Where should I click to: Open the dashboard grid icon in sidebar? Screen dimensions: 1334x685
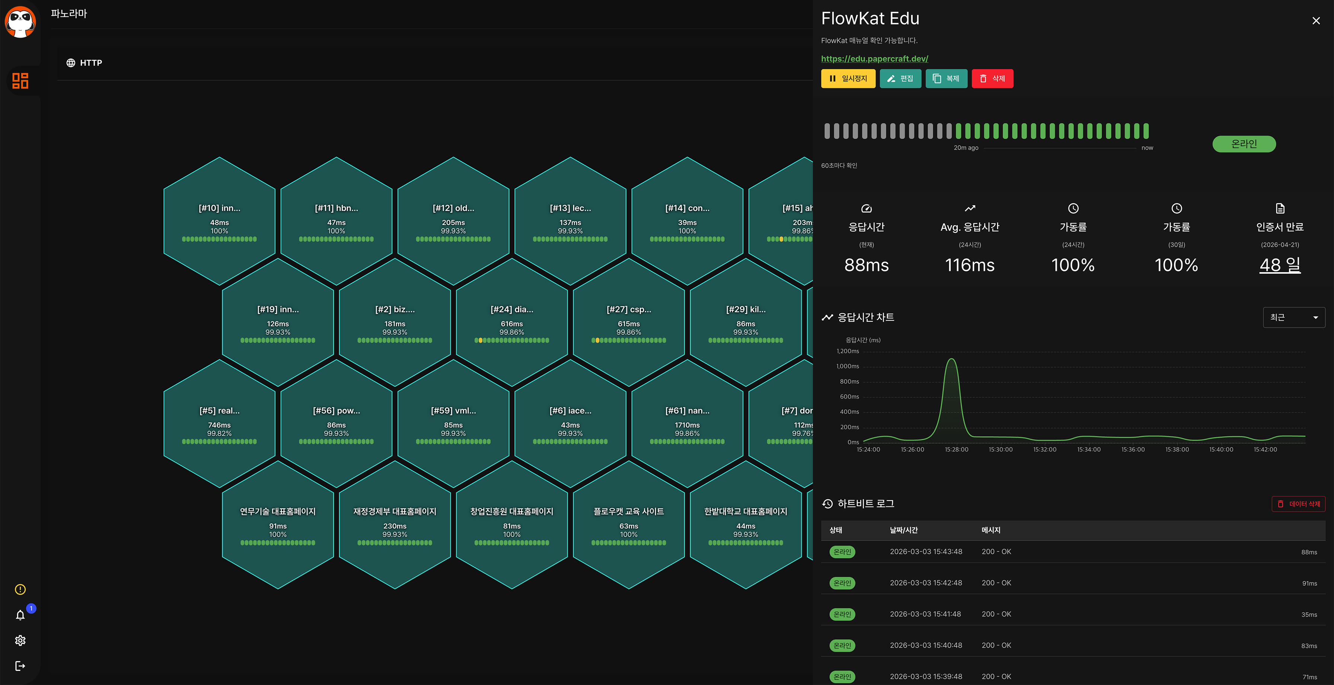20,81
